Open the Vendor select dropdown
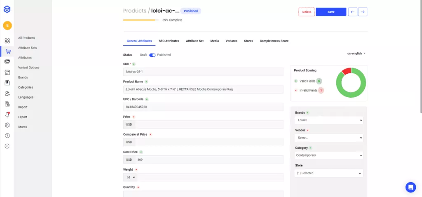Image resolution: width=422 pixels, height=197 pixels. [329, 138]
